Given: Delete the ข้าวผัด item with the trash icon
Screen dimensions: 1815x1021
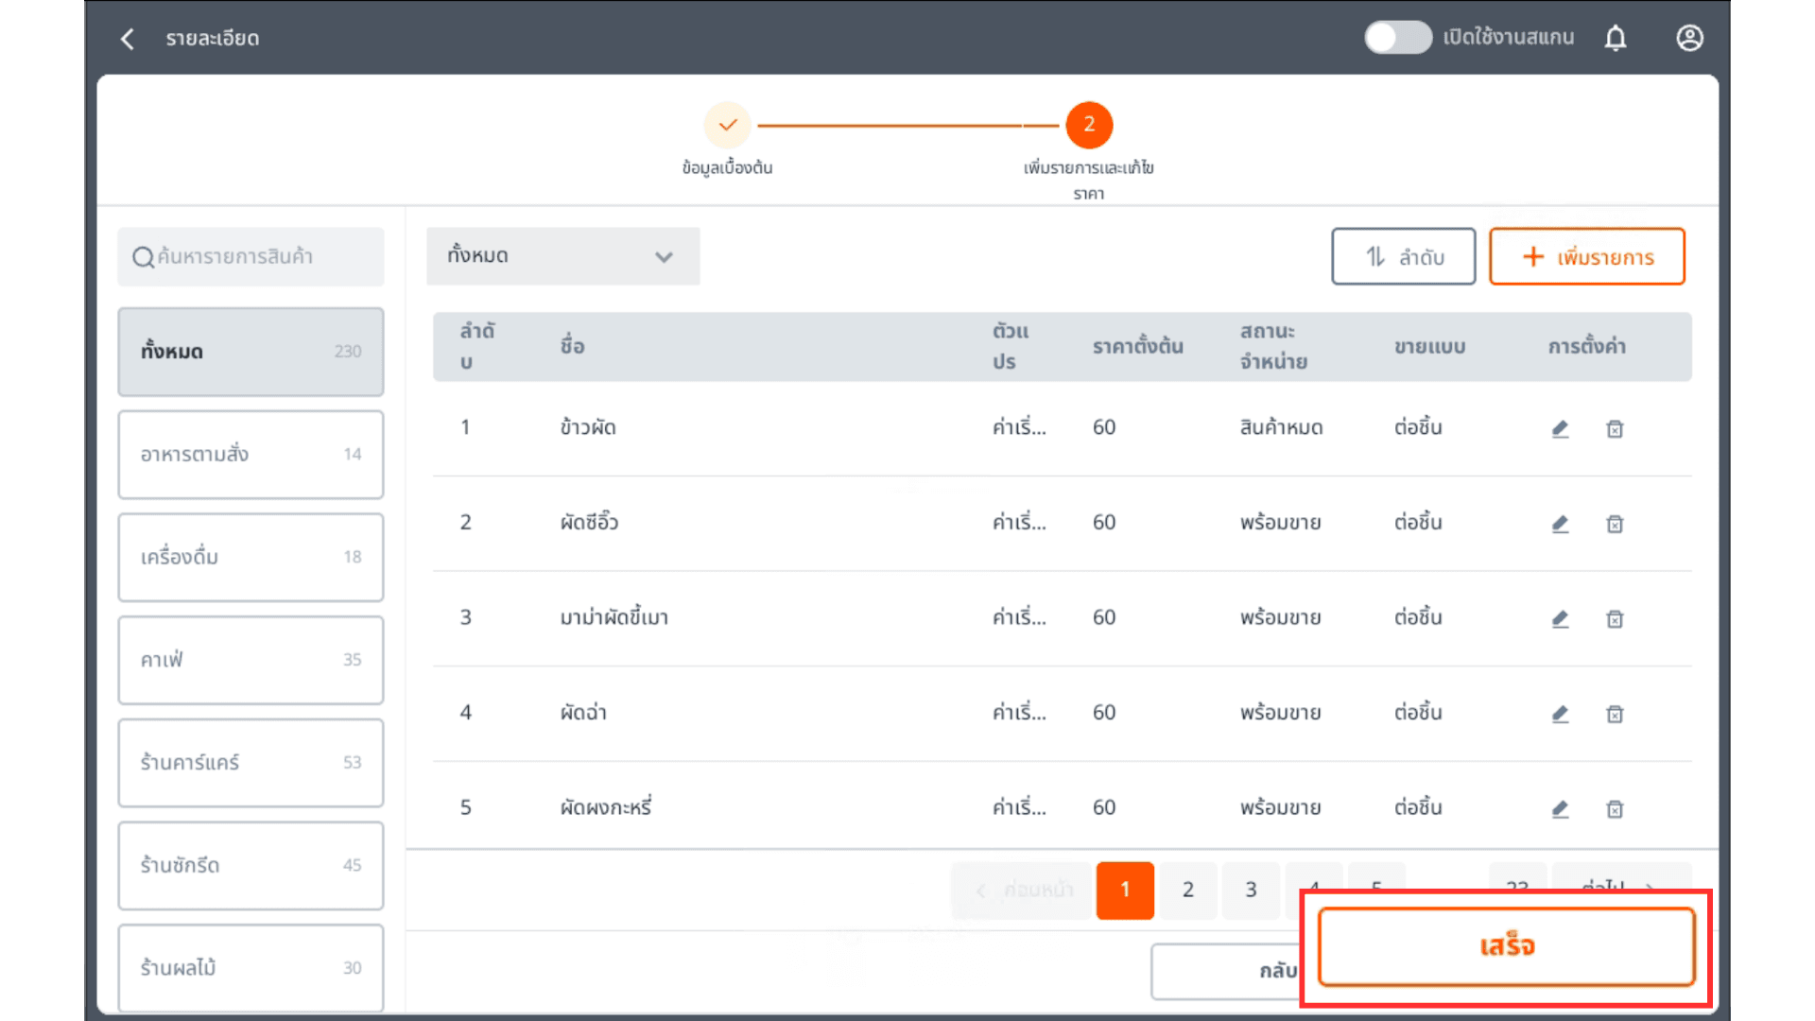Looking at the screenshot, I should click(1615, 428).
